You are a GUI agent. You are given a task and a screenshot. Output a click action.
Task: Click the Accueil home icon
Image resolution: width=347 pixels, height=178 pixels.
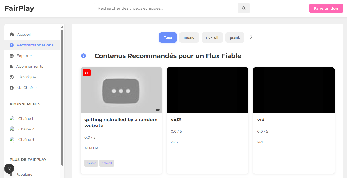pyautogui.click(x=12, y=34)
